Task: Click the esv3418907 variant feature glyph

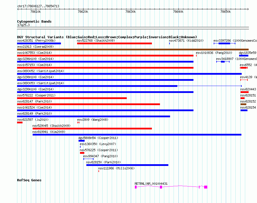Action: pyautogui.click(x=223, y=62)
